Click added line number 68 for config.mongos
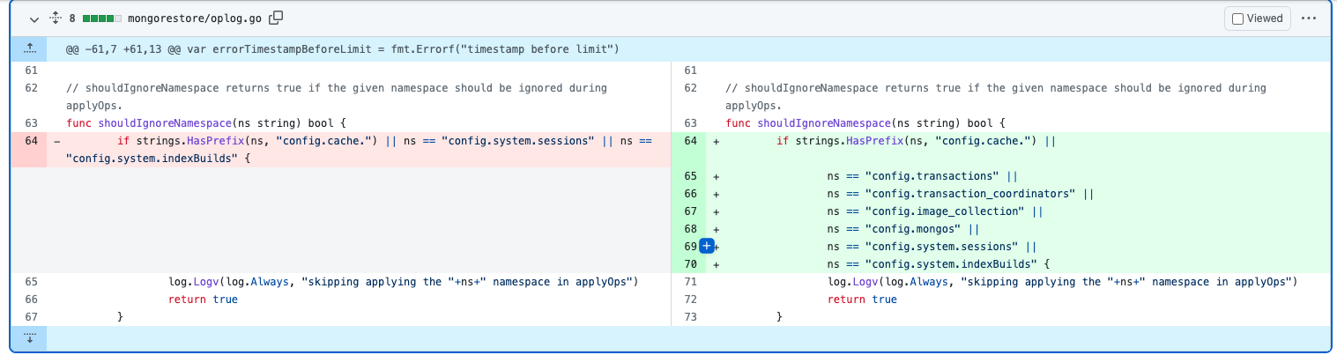 (x=690, y=229)
